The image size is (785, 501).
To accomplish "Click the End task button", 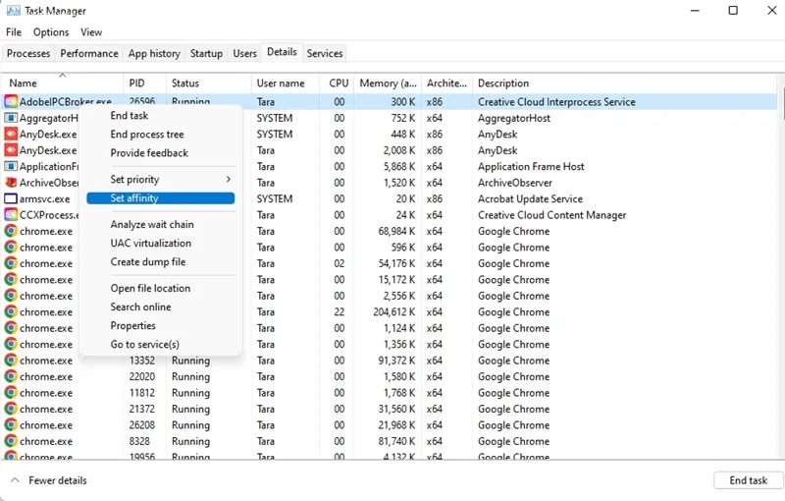I will 748,480.
